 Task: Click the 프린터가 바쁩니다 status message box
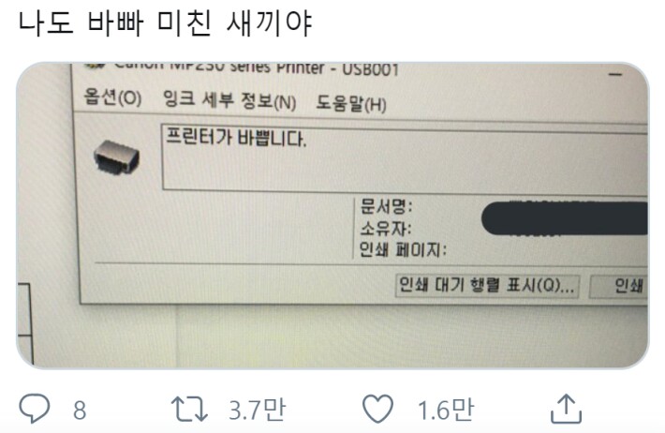coord(405,157)
